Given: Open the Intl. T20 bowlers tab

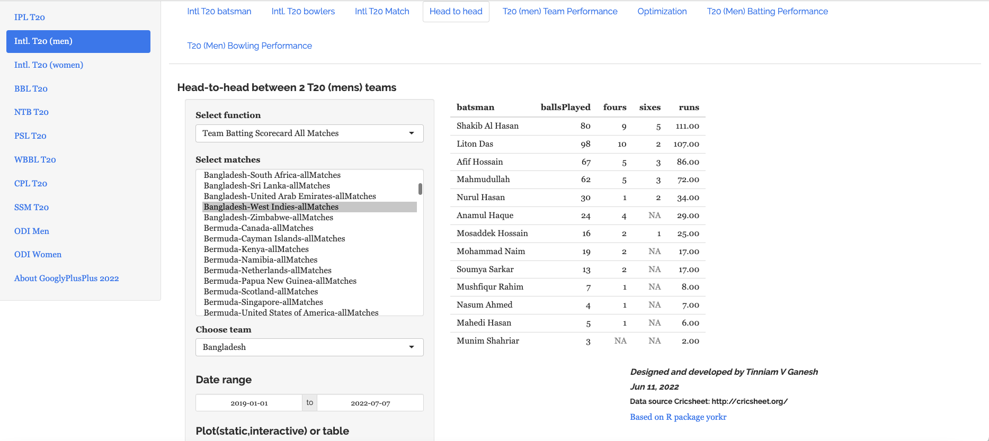Looking at the screenshot, I should click(303, 12).
